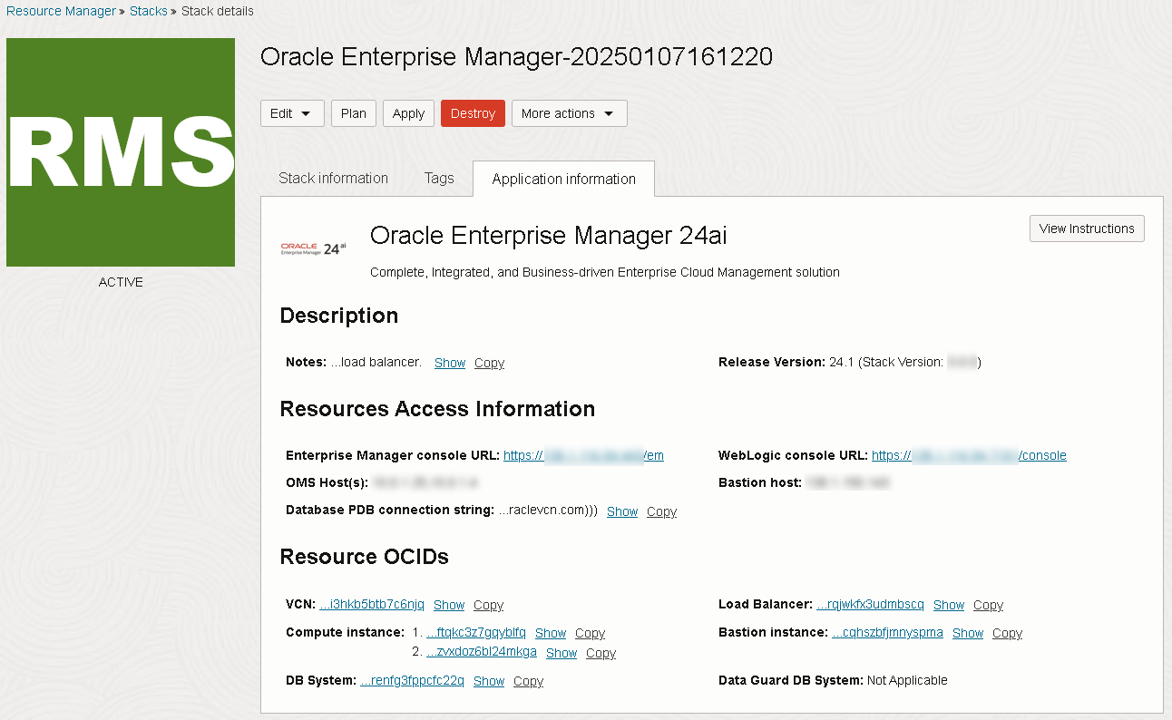Open the second Compute instance OCID link
Screen dimensions: 1172x720
pyautogui.click(x=482, y=652)
